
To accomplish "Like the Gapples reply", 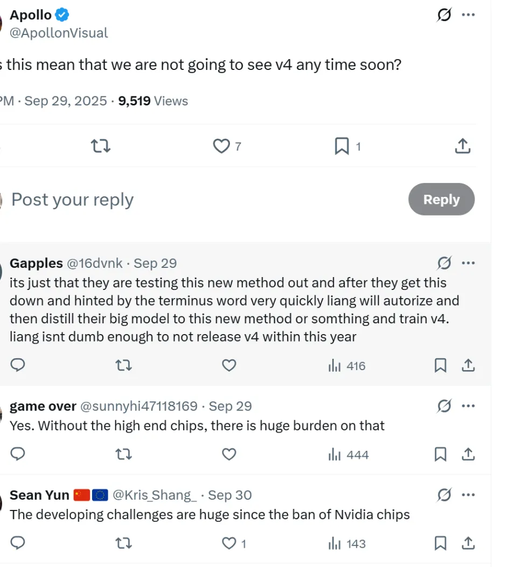I will pyautogui.click(x=229, y=366).
